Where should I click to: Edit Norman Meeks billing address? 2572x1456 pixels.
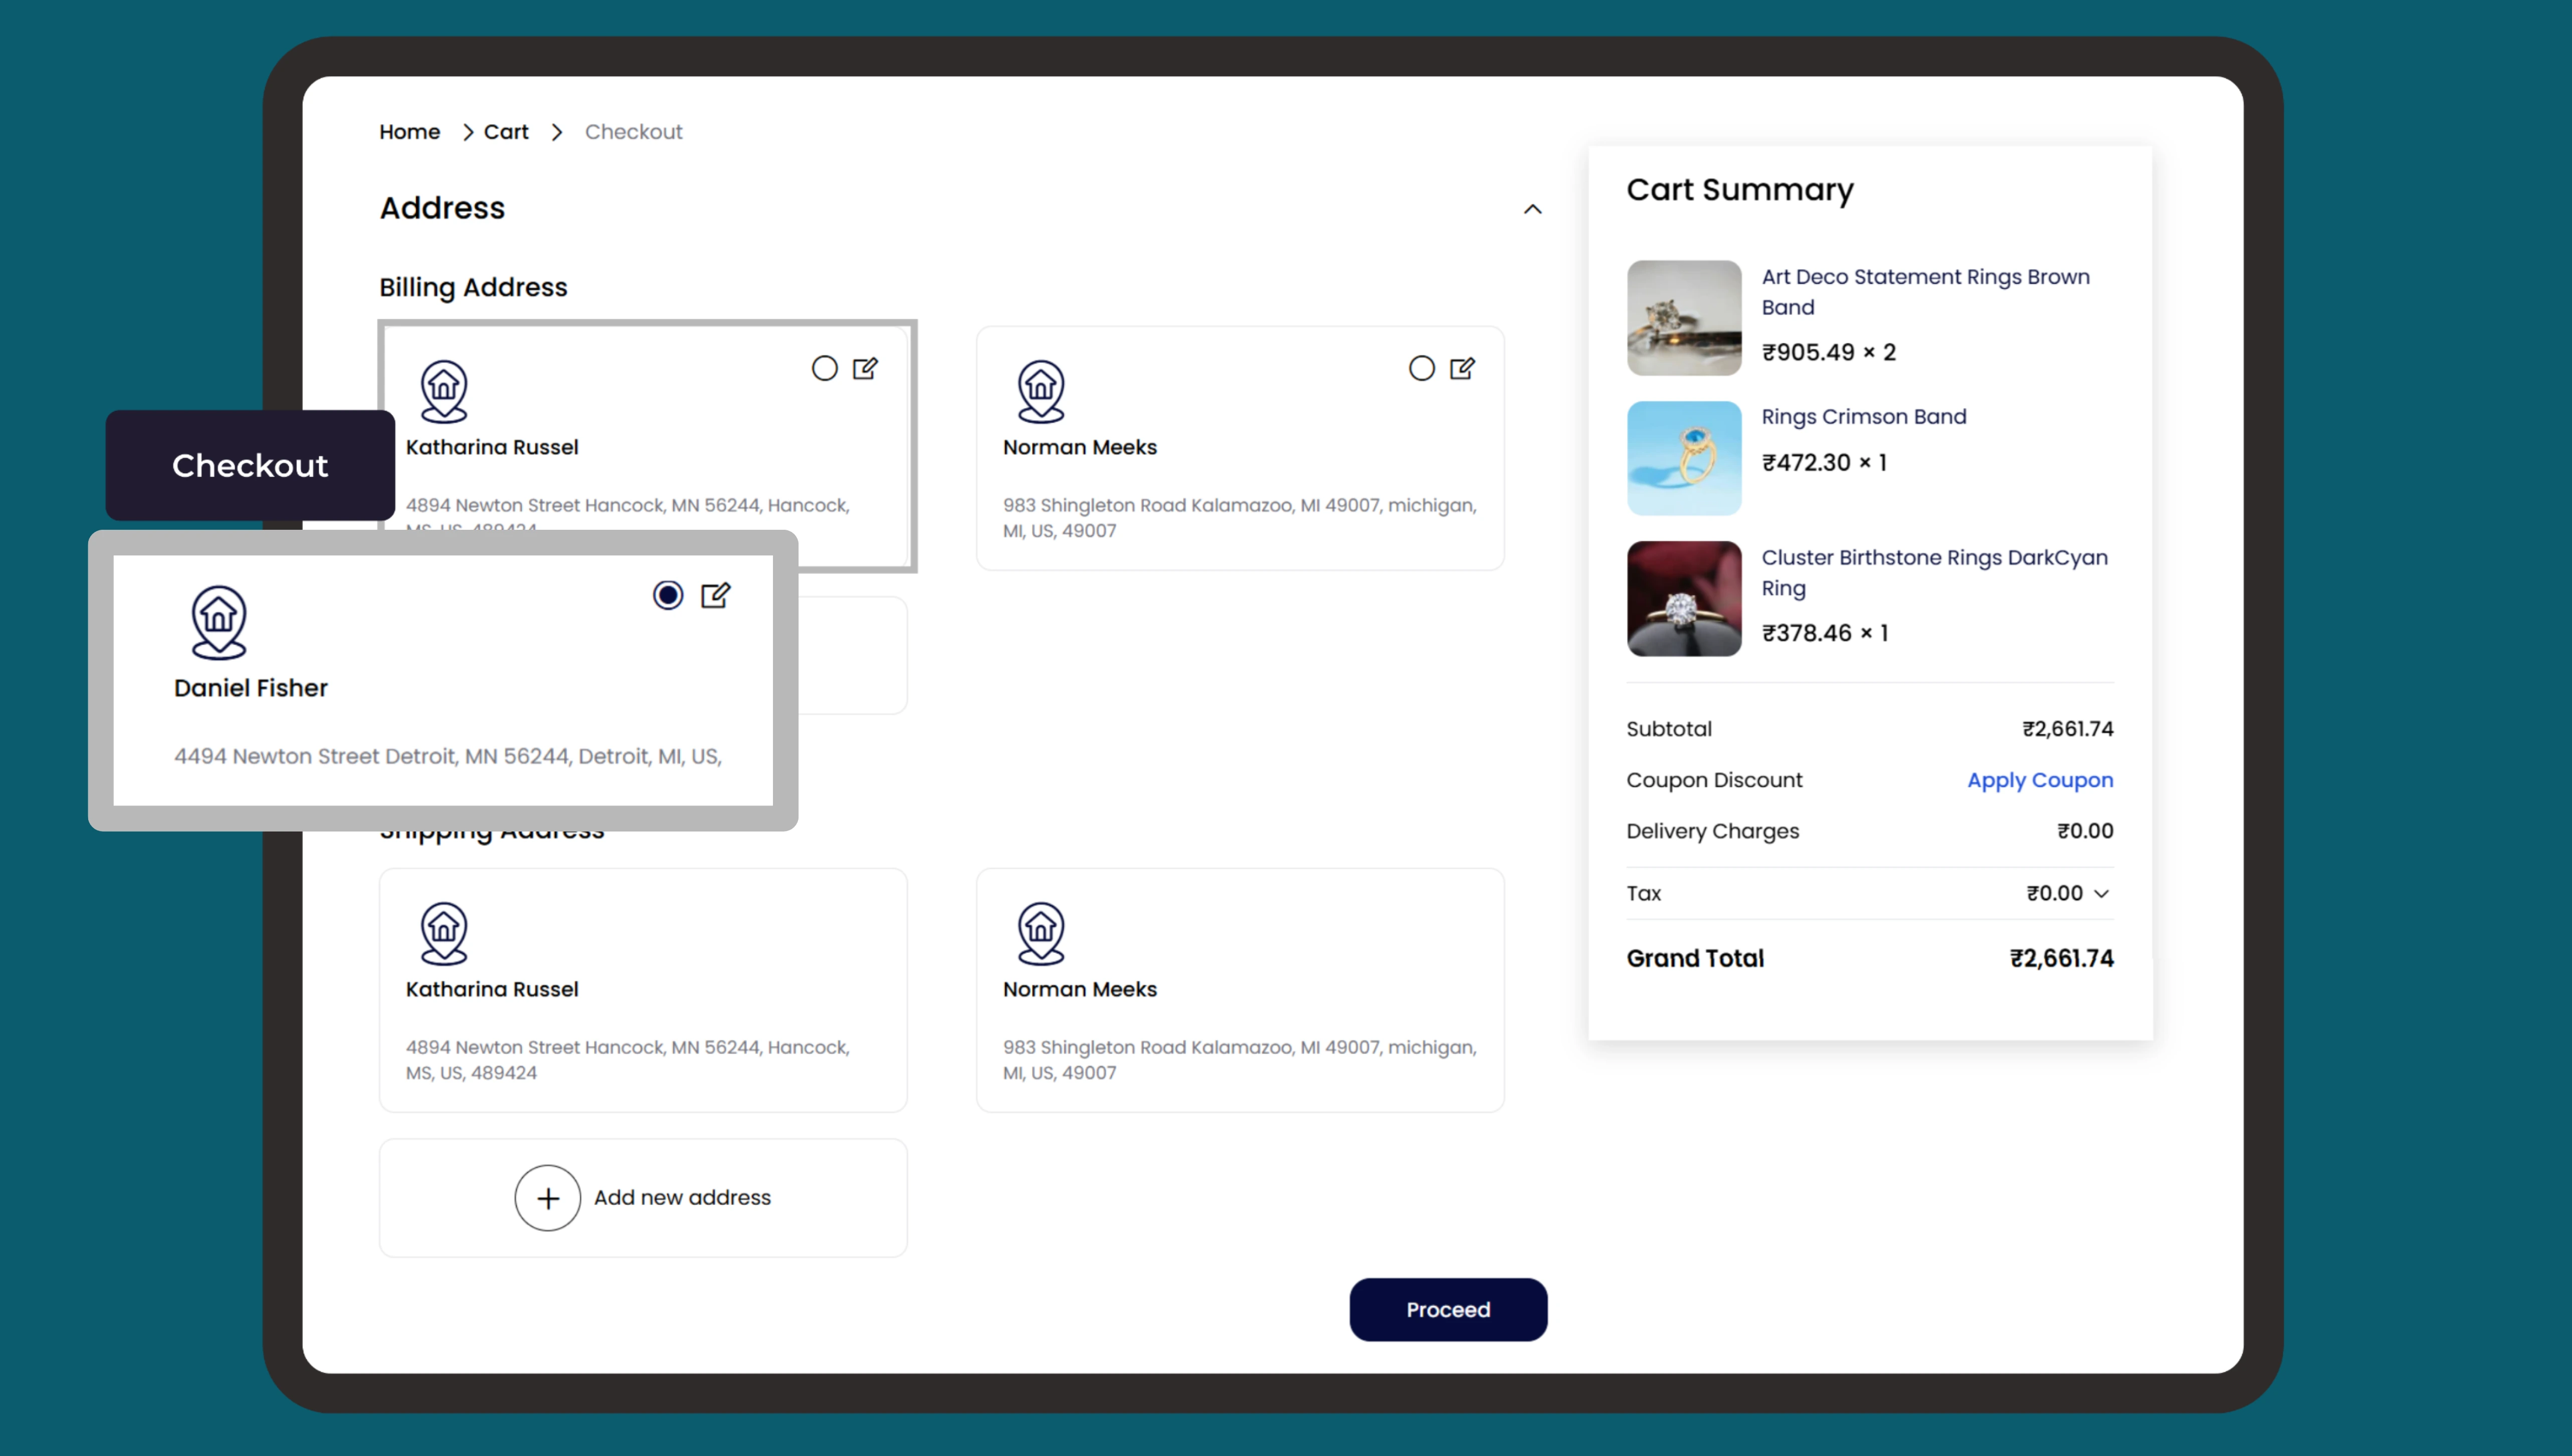[1462, 368]
